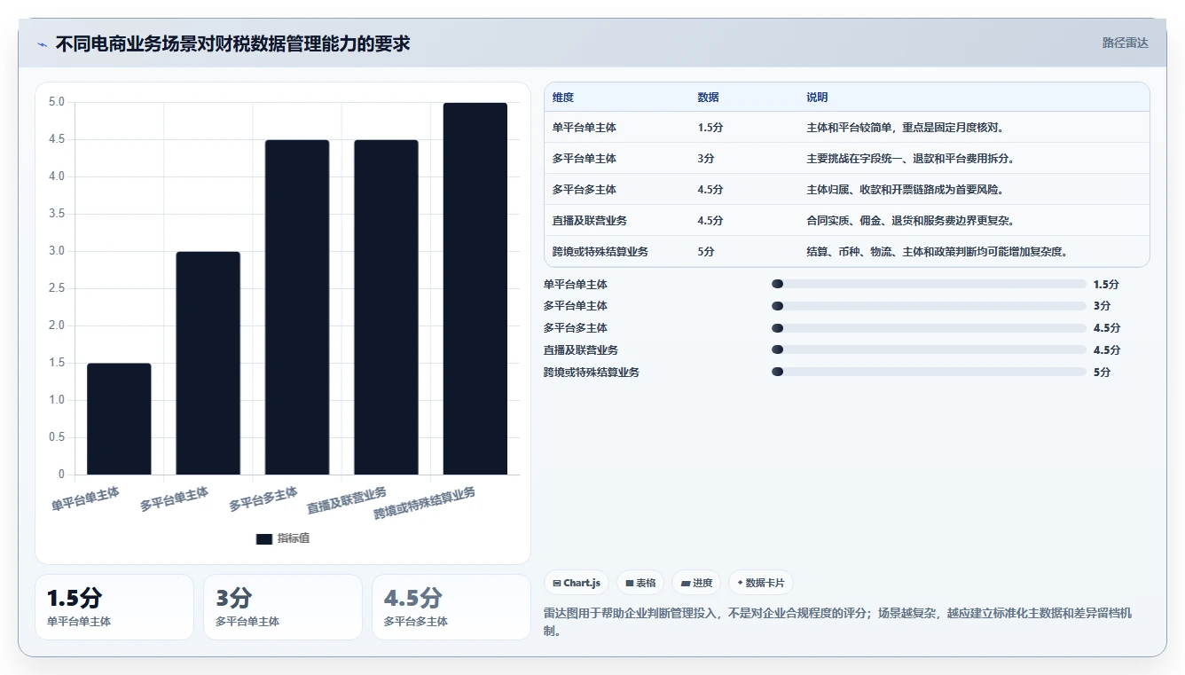
Task: Select the Chart.js tag chip
Action: click(x=577, y=583)
